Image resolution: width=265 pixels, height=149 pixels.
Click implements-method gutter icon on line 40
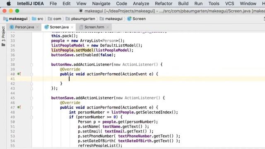pos(19,74)
